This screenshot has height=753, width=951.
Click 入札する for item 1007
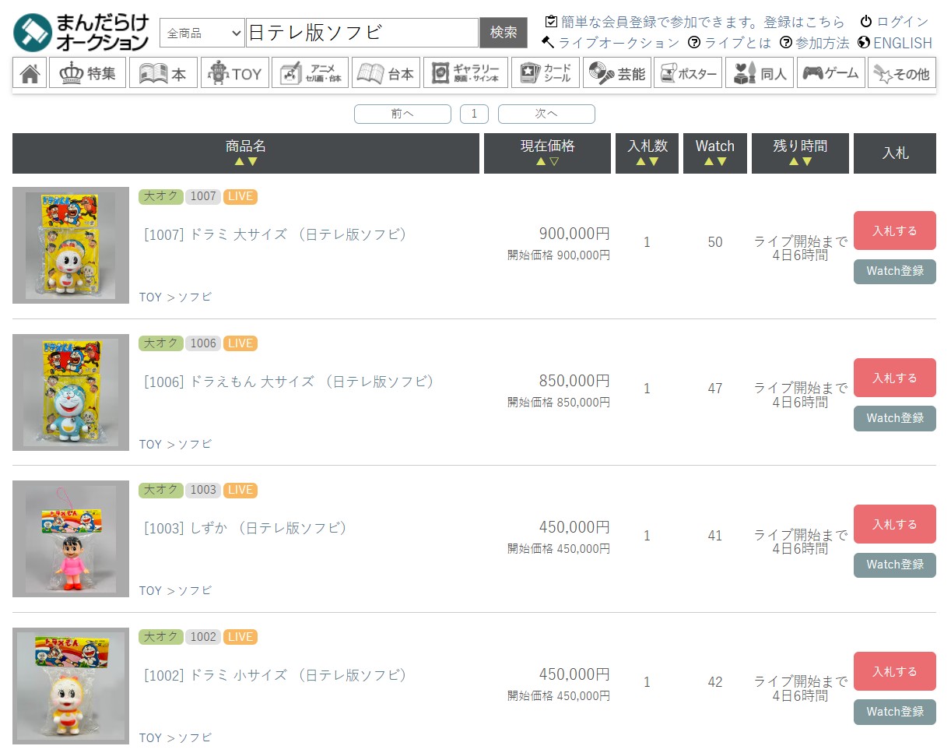(x=894, y=230)
